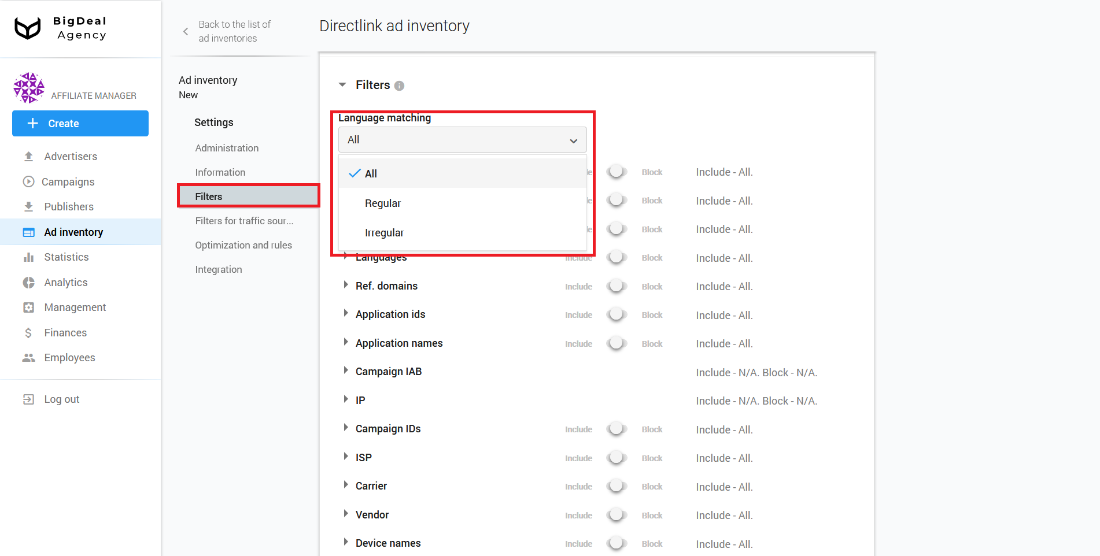Collapse the Filters section
The width and height of the screenshot is (1100, 556).
pos(342,84)
